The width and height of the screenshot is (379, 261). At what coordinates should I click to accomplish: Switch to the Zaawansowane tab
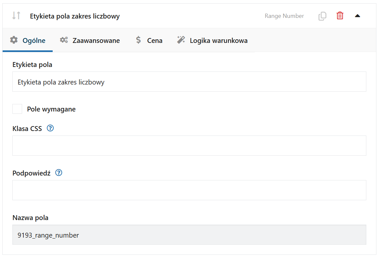pos(96,41)
